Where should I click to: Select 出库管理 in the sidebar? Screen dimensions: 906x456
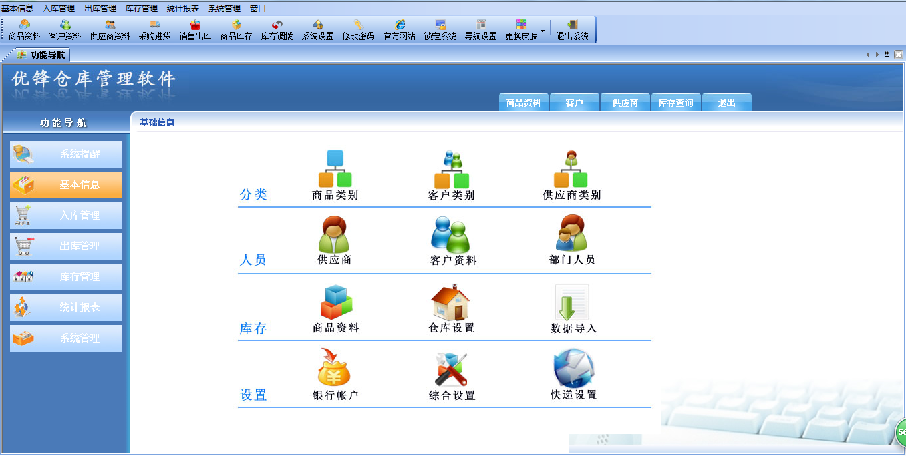pyautogui.click(x=65, y=246)
